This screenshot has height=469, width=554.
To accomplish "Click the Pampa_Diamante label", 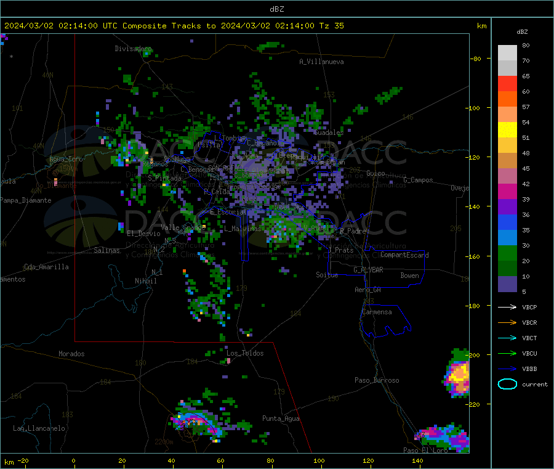I will pos(26,200).
